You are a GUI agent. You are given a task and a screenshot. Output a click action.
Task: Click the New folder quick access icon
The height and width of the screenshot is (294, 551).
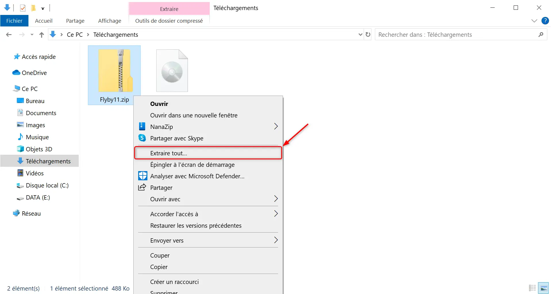click(34, 8)
